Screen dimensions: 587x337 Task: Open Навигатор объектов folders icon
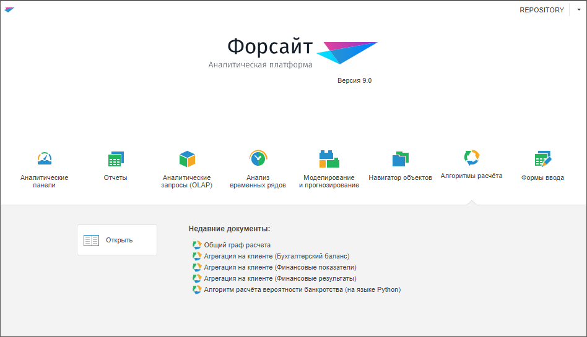pyautogui.click(x=400, y=159)
